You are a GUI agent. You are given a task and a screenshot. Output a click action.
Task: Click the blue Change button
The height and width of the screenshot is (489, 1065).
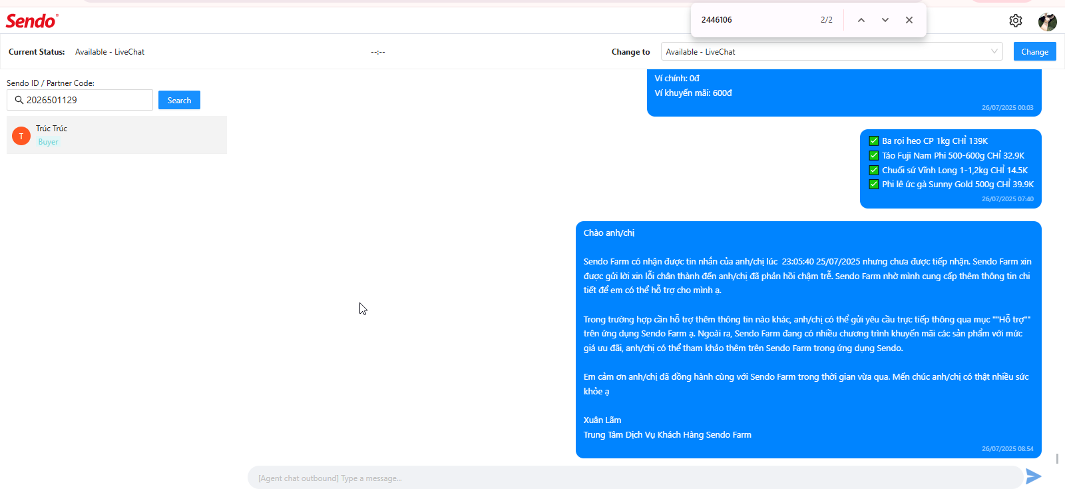(1034, 51)
